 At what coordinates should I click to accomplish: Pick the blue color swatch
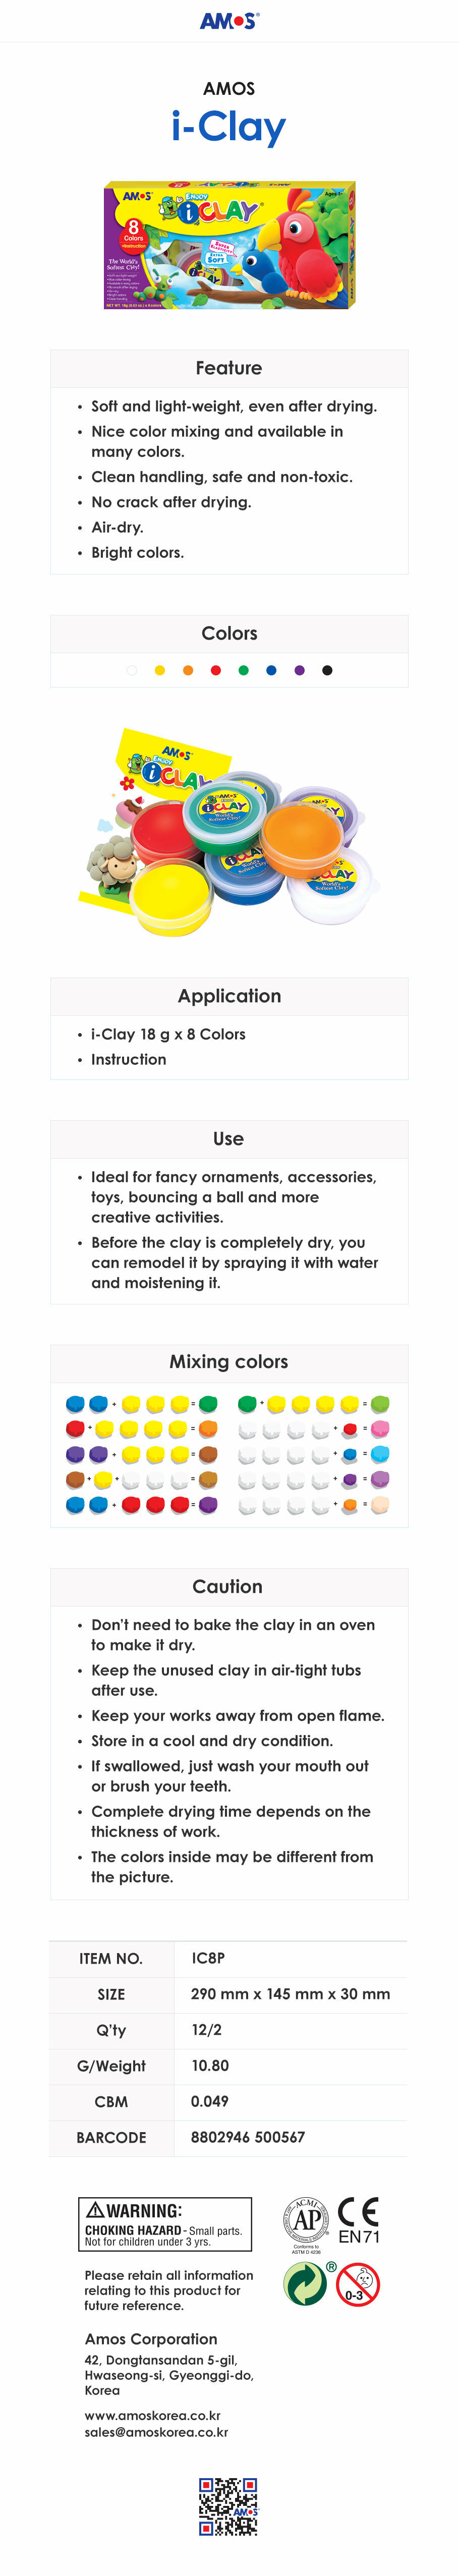pos(271,670)
